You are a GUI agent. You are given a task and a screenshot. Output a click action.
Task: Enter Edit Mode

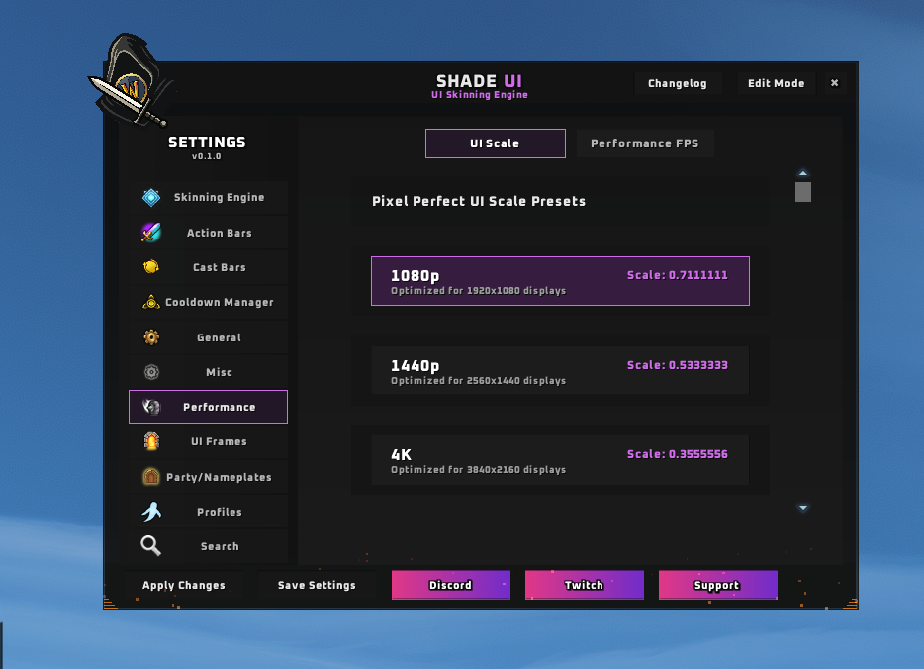(x=776, y=83)
